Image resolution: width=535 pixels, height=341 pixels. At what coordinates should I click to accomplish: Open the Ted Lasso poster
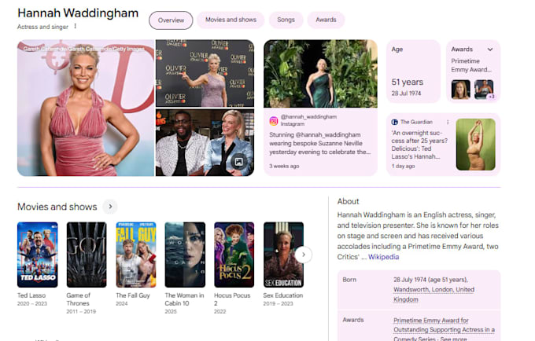[x=38, y=255]
